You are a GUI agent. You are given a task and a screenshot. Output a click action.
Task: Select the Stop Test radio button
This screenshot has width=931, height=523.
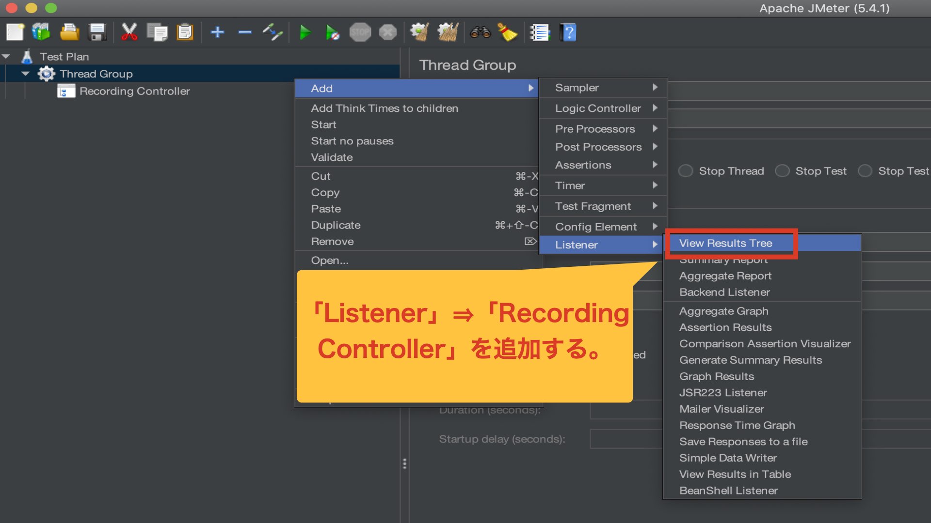click(782, 171)
